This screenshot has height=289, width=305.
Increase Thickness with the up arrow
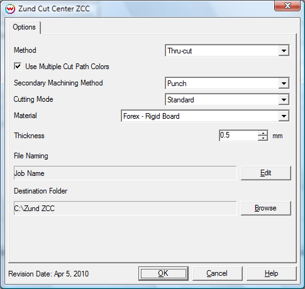(x=263, y=133)
